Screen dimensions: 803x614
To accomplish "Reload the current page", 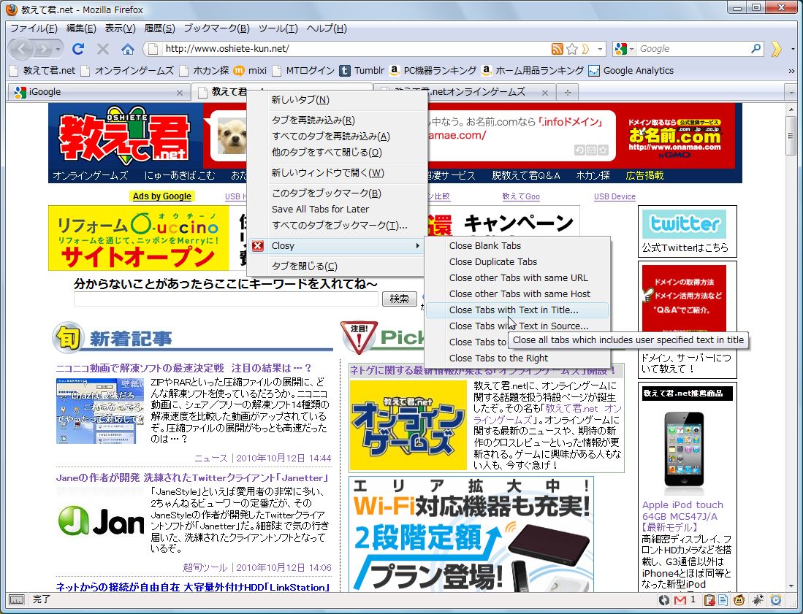I will click(78, 49).
